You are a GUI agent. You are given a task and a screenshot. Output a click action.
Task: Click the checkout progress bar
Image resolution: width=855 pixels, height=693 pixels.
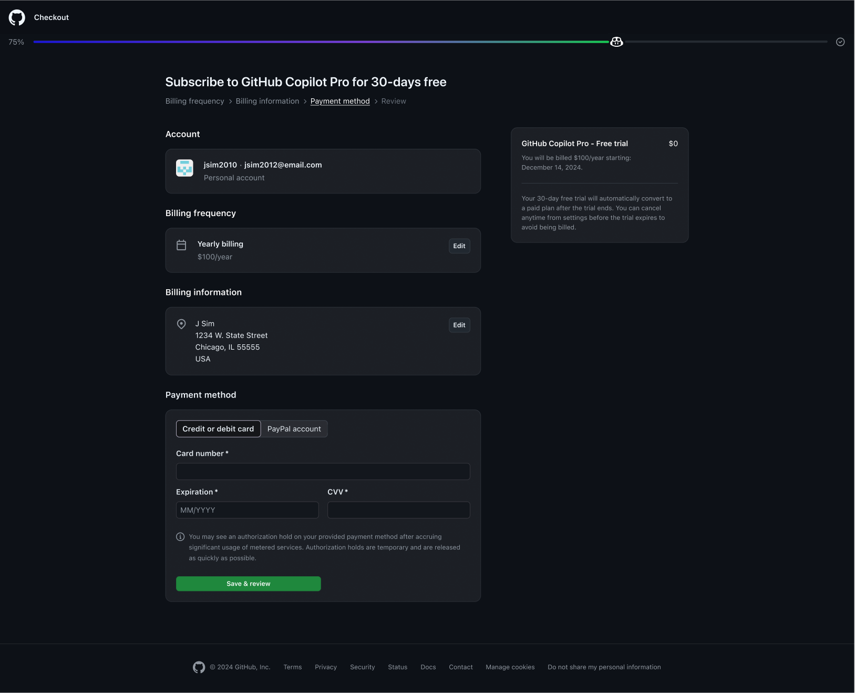[321, 42]
